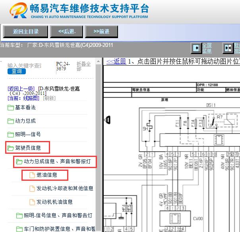
Task: Click the document icon beside 发动机机油信息
Action: click(32, 202)
